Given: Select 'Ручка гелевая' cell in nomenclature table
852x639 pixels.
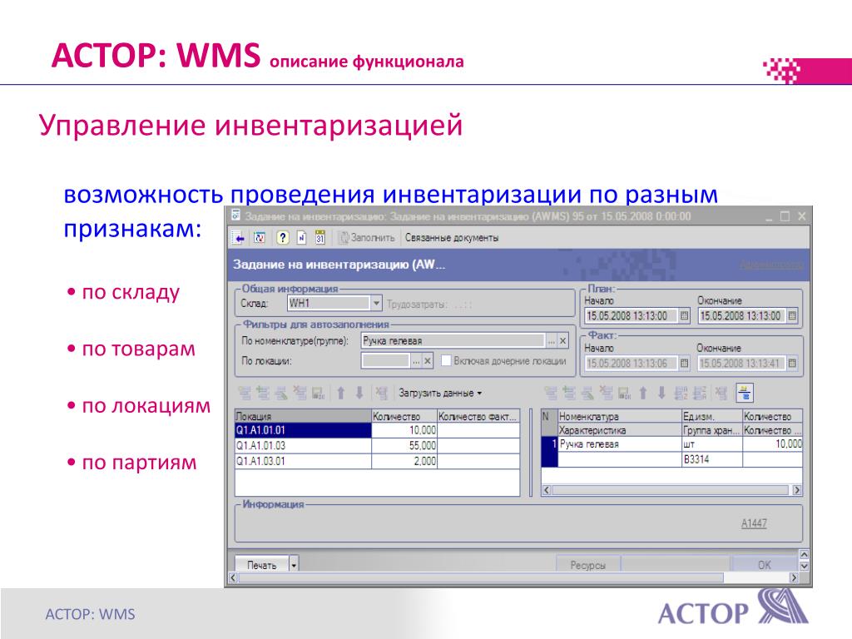Looking at the screenshot, I should point(619,444).
